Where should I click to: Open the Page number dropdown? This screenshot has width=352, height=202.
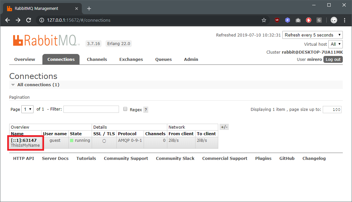[27, 109]
